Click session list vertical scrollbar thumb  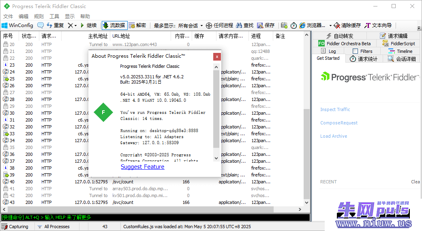(x=306, y=153)
